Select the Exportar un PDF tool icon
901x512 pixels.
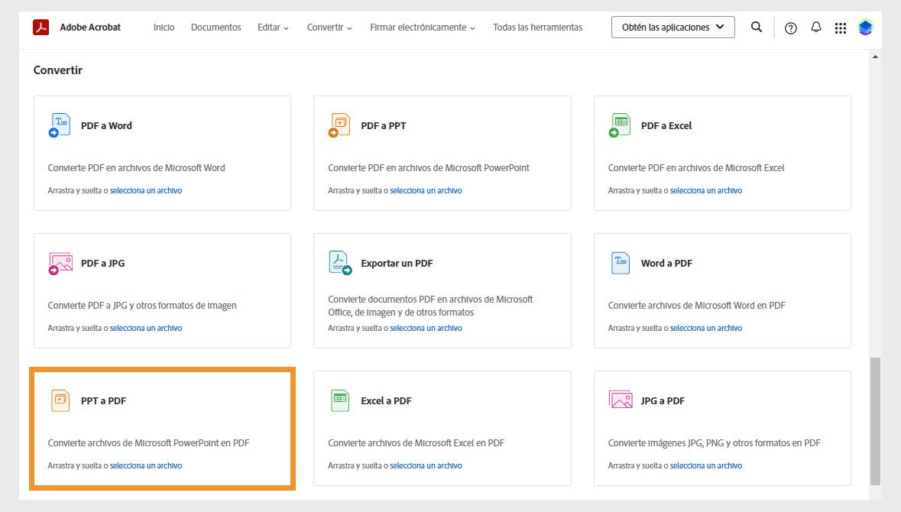(339, 263)
